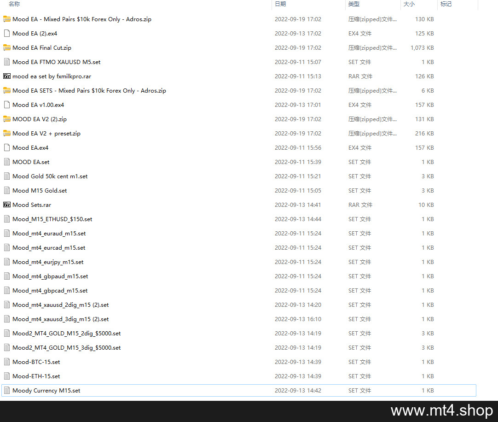This screenshot has width=498, height=422.
Task: Select file name Mood EA FTMO XAUUSD M5.set
Action: point(57,62)
